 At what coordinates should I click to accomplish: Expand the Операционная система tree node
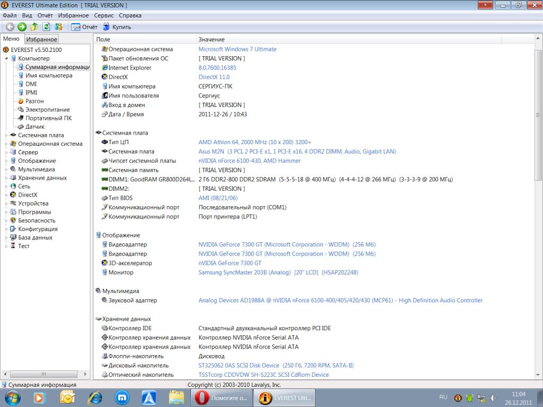(x=6, y=144)
